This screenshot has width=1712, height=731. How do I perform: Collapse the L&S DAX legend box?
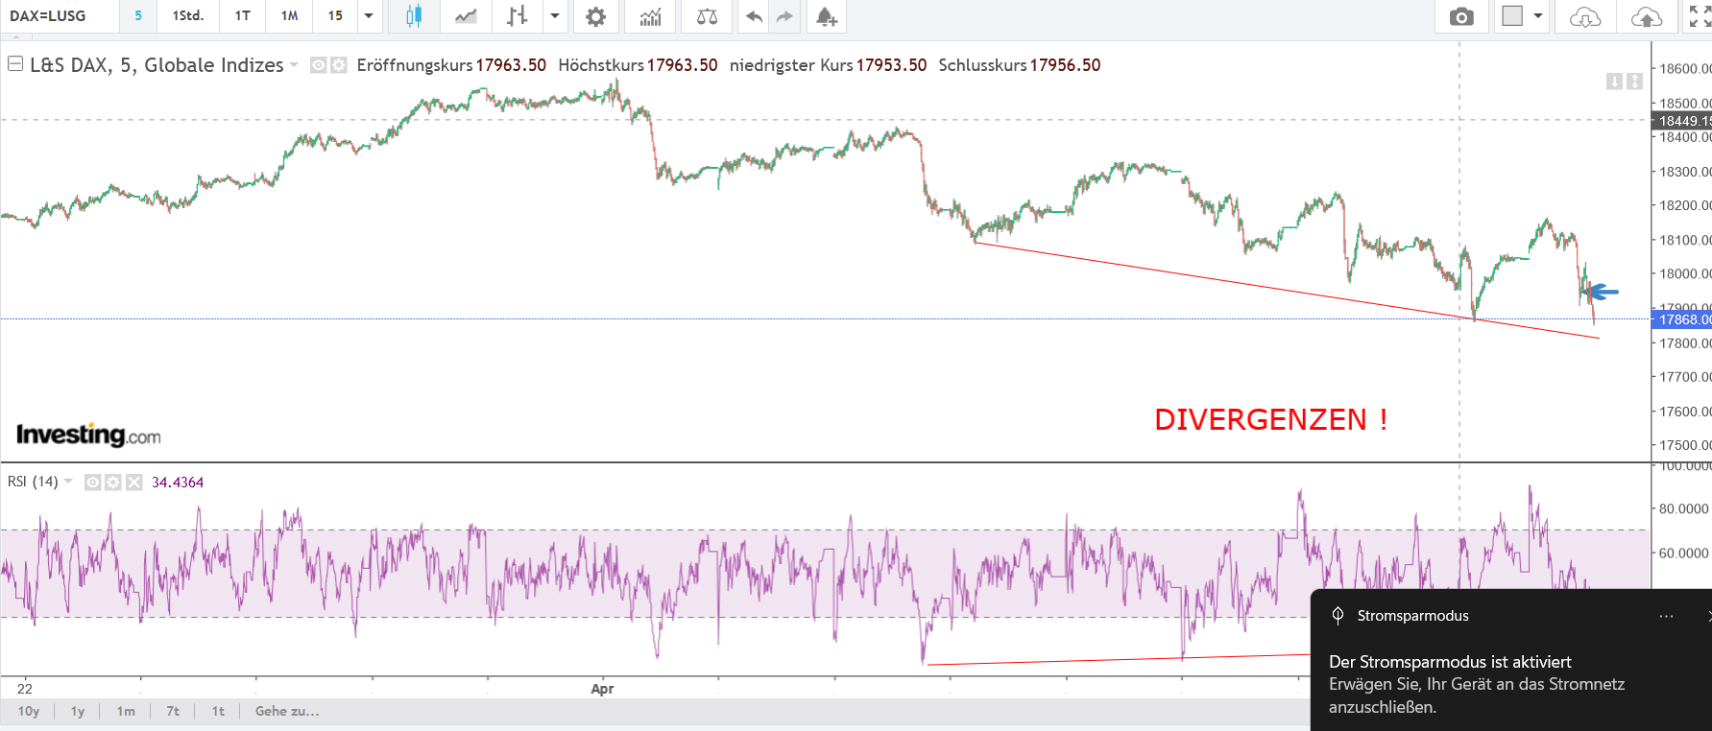[15, 64]
